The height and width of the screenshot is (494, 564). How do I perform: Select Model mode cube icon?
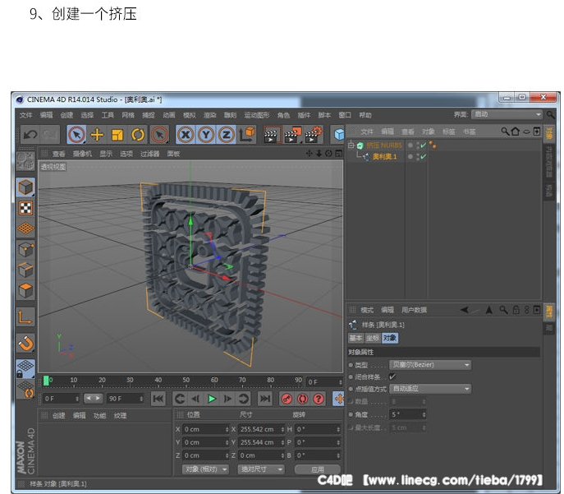[x=25, y=187]
